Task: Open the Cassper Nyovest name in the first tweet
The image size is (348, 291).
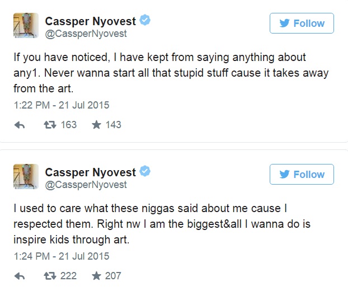Action: click(90, 21)
